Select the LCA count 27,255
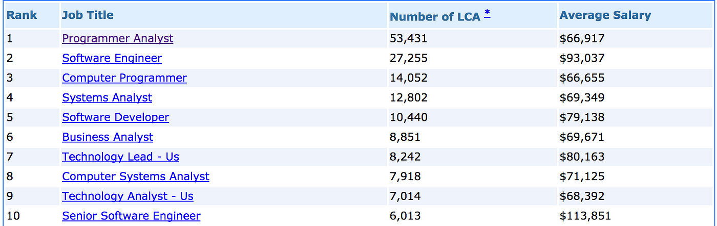Viewport: 717px width, 226px height. click(409, 58)
